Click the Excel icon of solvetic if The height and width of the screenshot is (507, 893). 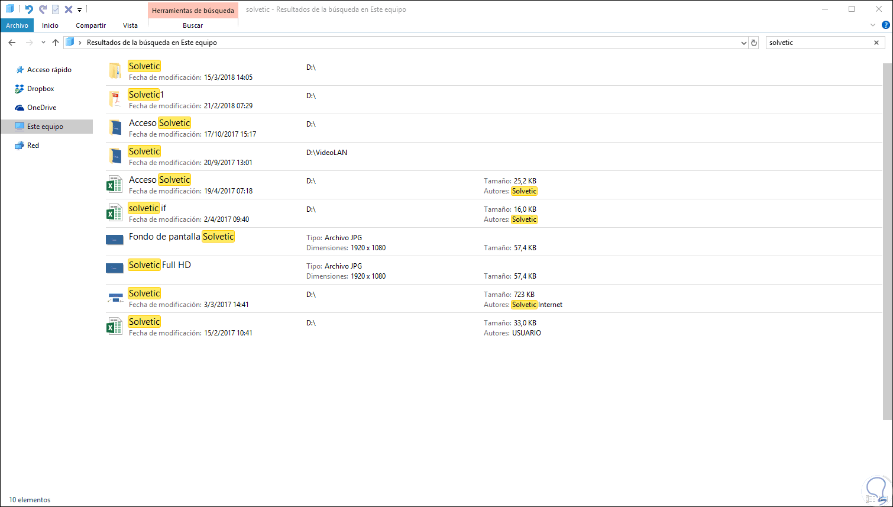coord(114,213)
